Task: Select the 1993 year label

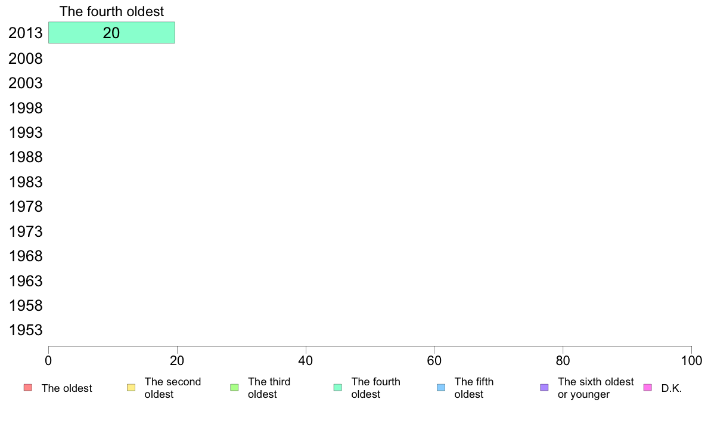Action: coord(26,132)
